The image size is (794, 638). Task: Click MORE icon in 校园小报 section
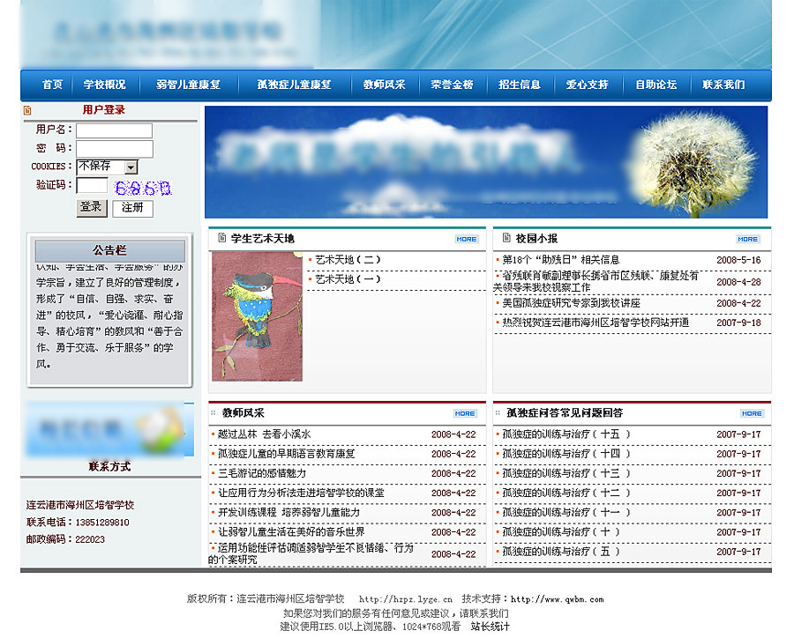[x=747, y=239]
